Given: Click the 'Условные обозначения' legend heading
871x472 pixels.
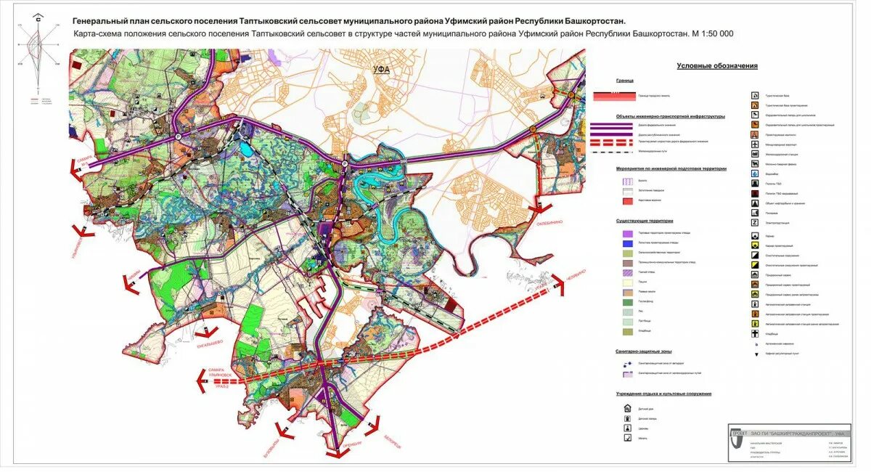Looking at the screenshot, I should coord(718,66).
